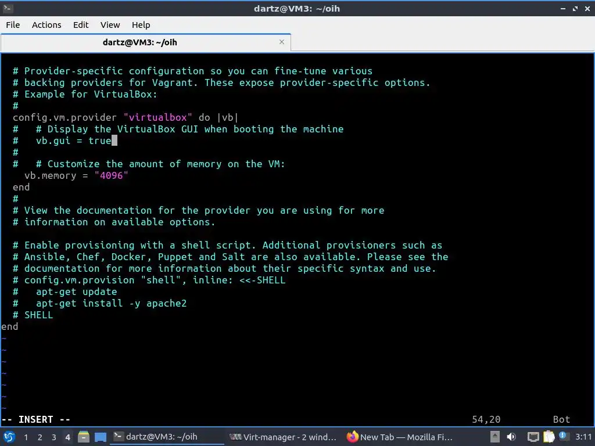This screenshot has height=446, width=595.
Task: Switch to workspace 1
Action: pos(26,437)
